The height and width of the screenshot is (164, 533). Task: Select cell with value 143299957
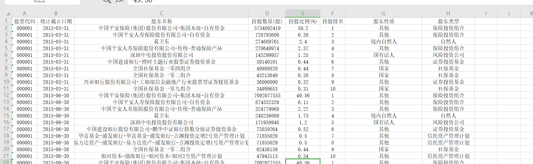coord(267,55)
